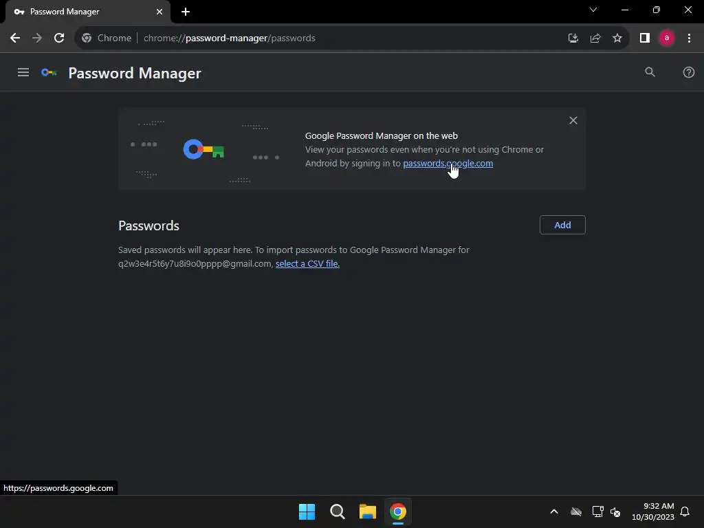
Task: Open File Explorer from taskbar
Action: (x=367, y=511)
